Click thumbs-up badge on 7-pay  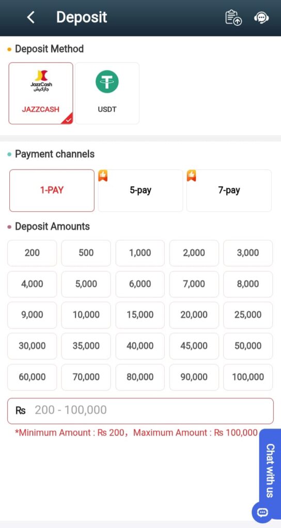[192, 175]
